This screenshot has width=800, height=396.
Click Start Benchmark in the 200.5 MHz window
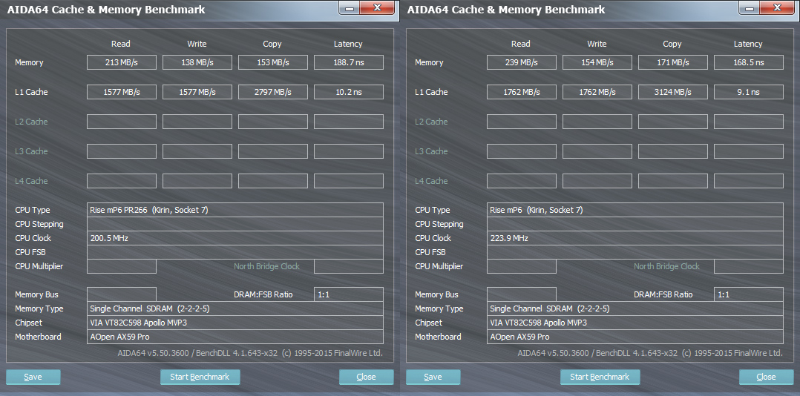click(200, 377)
